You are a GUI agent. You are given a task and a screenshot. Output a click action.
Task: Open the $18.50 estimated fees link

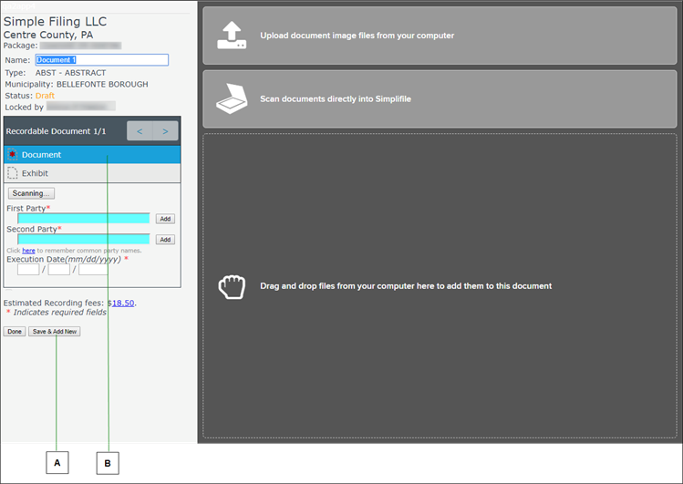[x=121, y=303]
